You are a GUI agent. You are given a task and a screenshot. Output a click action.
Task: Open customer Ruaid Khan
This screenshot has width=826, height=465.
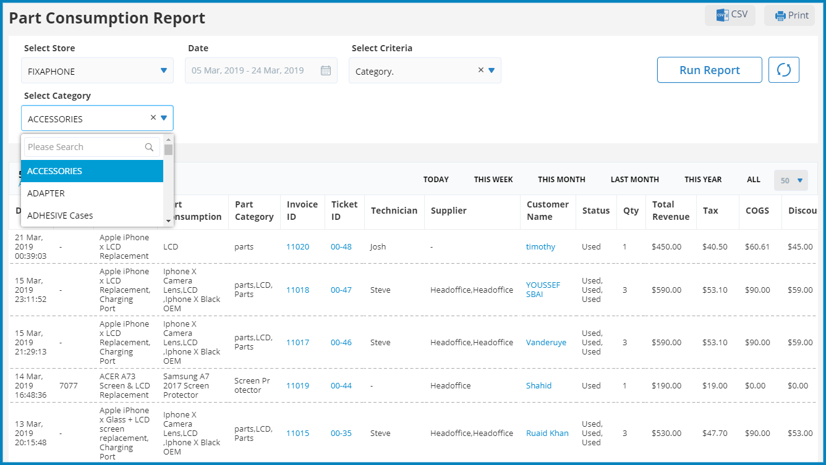click(x=547, y=433)
